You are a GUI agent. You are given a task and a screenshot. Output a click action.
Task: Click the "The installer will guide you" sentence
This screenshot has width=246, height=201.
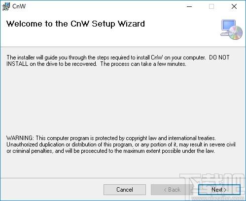click(106, 57)
